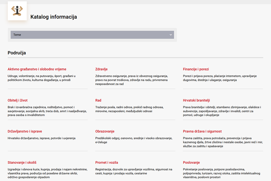Click the Područja section heading
Image resolution: width=271 pixels, height=181 pixels.
(x=17, y=53)
